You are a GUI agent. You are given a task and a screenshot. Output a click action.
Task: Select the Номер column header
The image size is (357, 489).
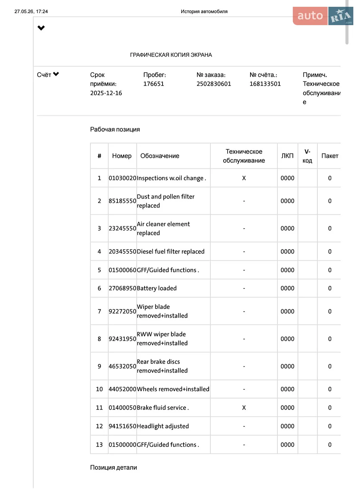[122, 156]
